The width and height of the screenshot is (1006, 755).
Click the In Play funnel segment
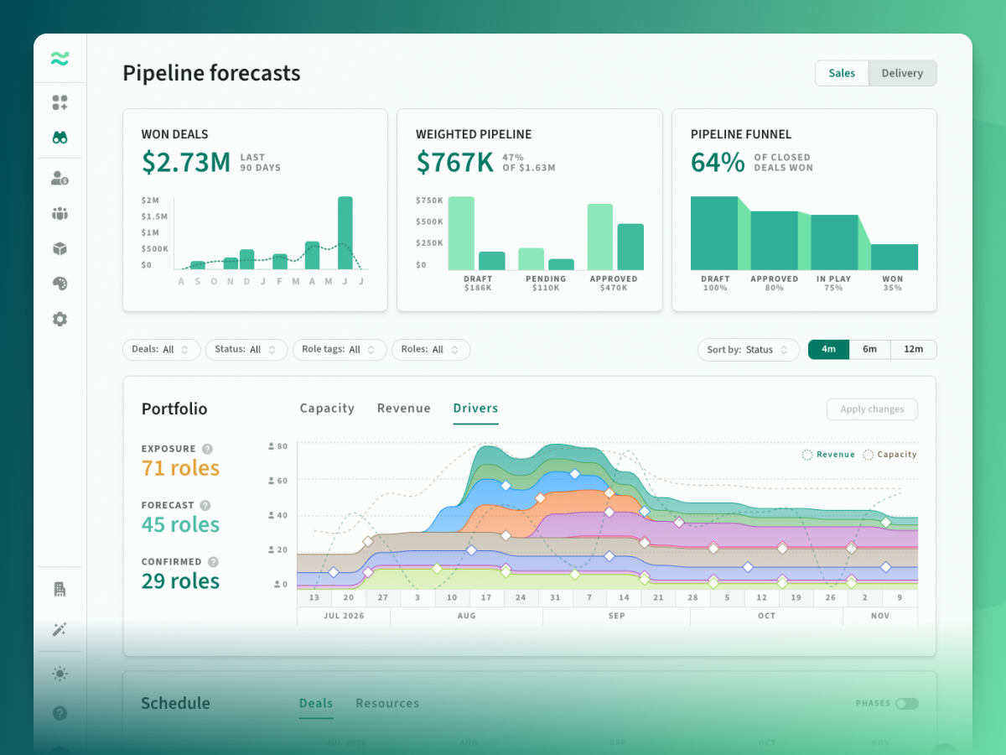pyautogui.click(x=834, y=242)
